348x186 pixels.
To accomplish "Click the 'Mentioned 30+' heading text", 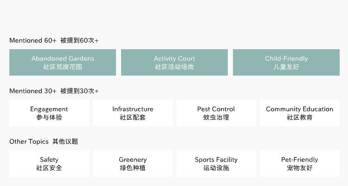I will click(32, 91).
